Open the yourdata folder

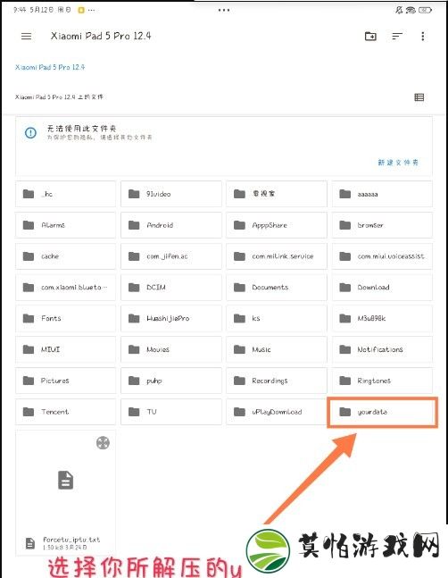(382, 412)
